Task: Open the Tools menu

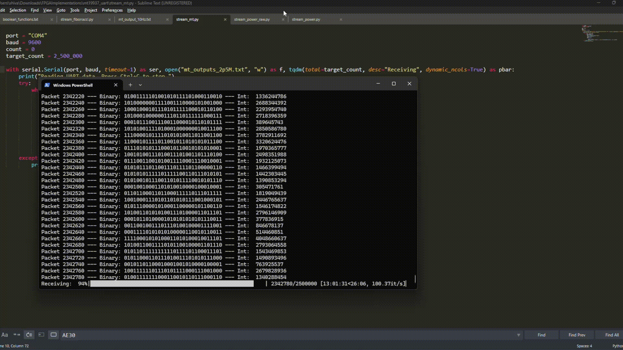Action: coord(75,10)
